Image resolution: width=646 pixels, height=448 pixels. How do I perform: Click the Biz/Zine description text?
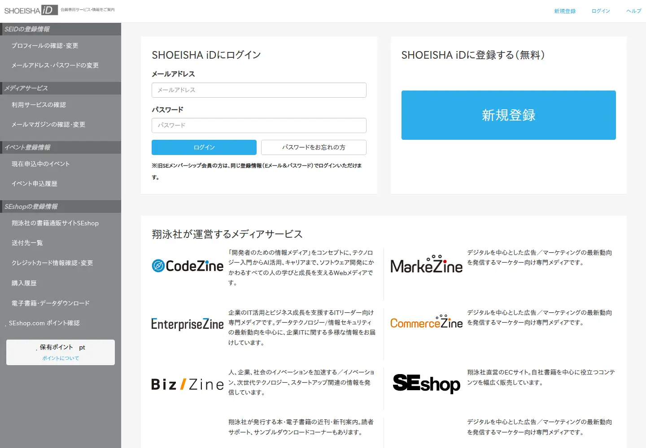click(x=301, y=382)
